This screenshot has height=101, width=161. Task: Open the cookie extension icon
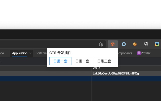point(135,44)
